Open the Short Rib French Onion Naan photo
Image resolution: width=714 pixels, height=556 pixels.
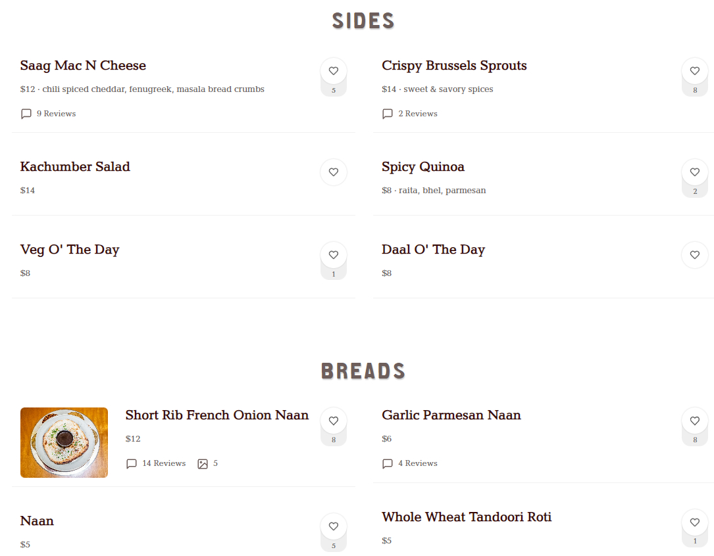tap(64, 442)
